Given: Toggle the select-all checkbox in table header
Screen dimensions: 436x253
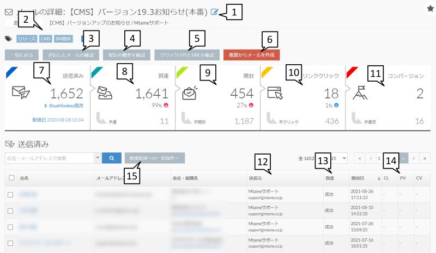Looking at the screenshot, I should [11, 178].
